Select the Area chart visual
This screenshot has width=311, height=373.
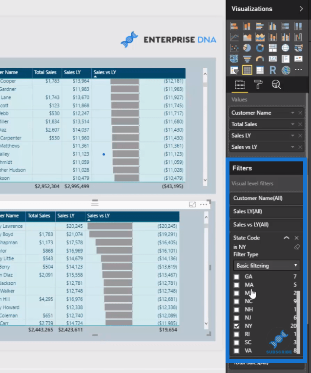(x=247, y=37)
